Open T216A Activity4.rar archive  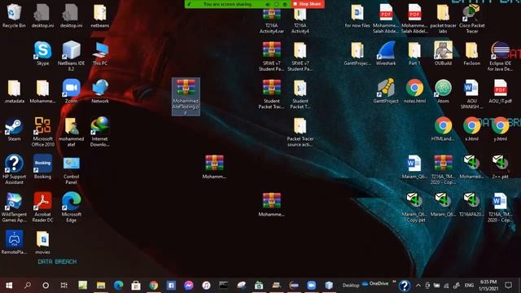[271, 20]
